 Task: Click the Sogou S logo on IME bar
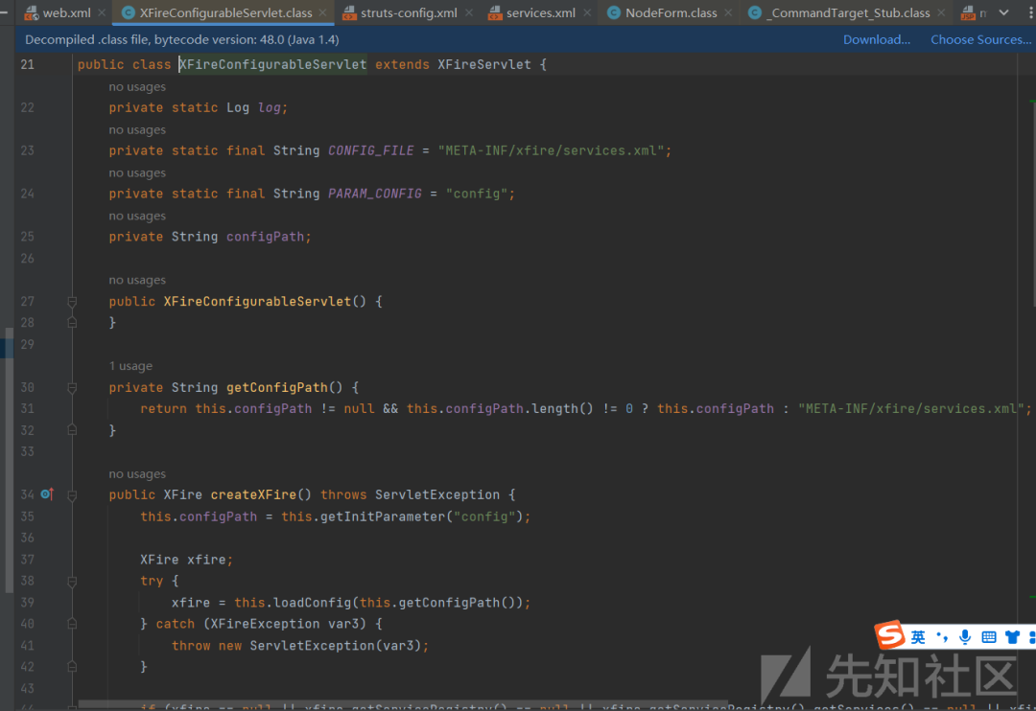(x=890, y=635)
